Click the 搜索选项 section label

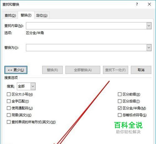click(11, 78)
